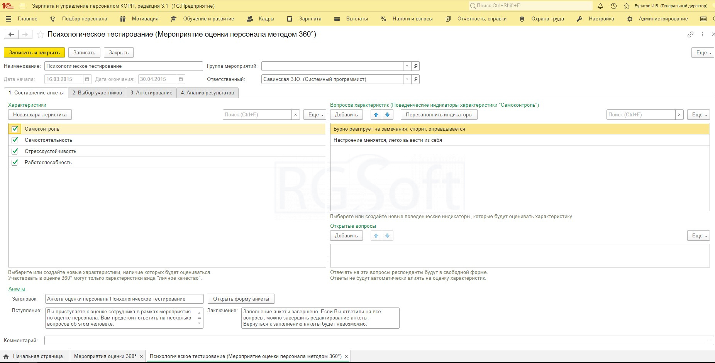Viewport: 715px width, 363px height.
Task: Click Записать и закрыть button
Action: click(34, 53)
